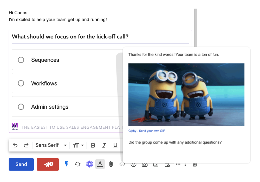Open the emoji smiley icon
Viewport: 260px width, 182px height.
click(x=133, y=165)
